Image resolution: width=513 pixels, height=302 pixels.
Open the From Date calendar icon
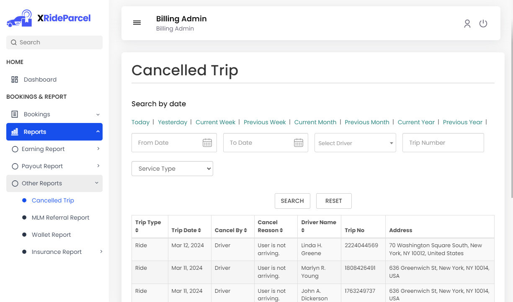(207, 143)
